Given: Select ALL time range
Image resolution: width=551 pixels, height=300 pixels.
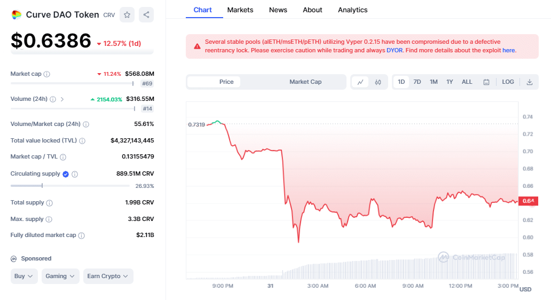Looking at the screenshot, I should (x=467, y=82).
